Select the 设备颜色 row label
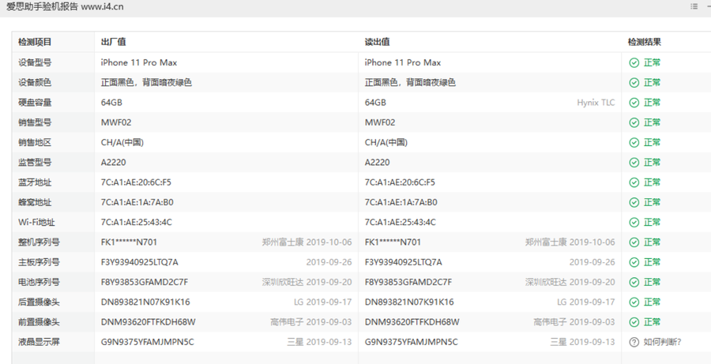 coord(35,82)
